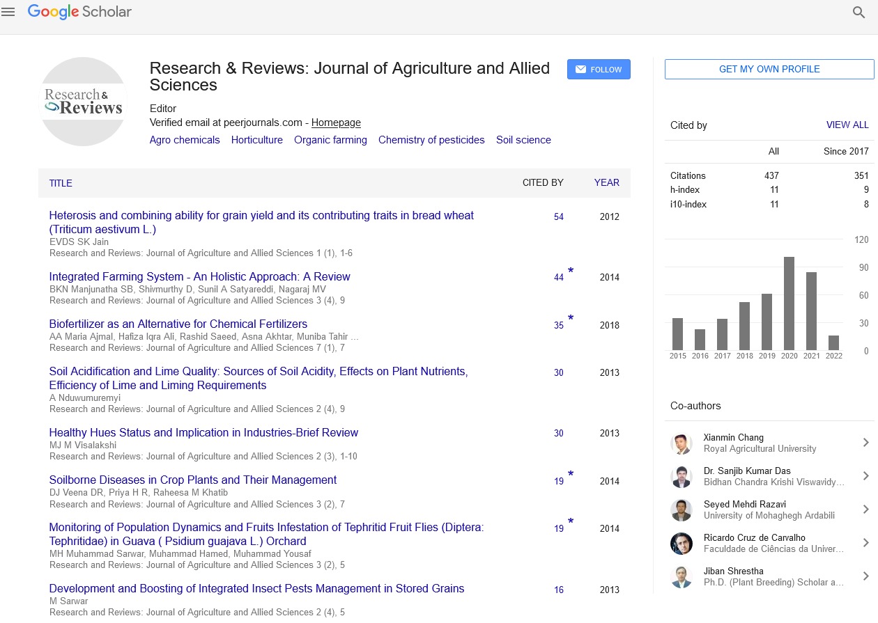Expand co-author Jiban Shrestha chevron
Image resolution: width=878 pixels, height=623 pixels.
[x=865, y=576]
